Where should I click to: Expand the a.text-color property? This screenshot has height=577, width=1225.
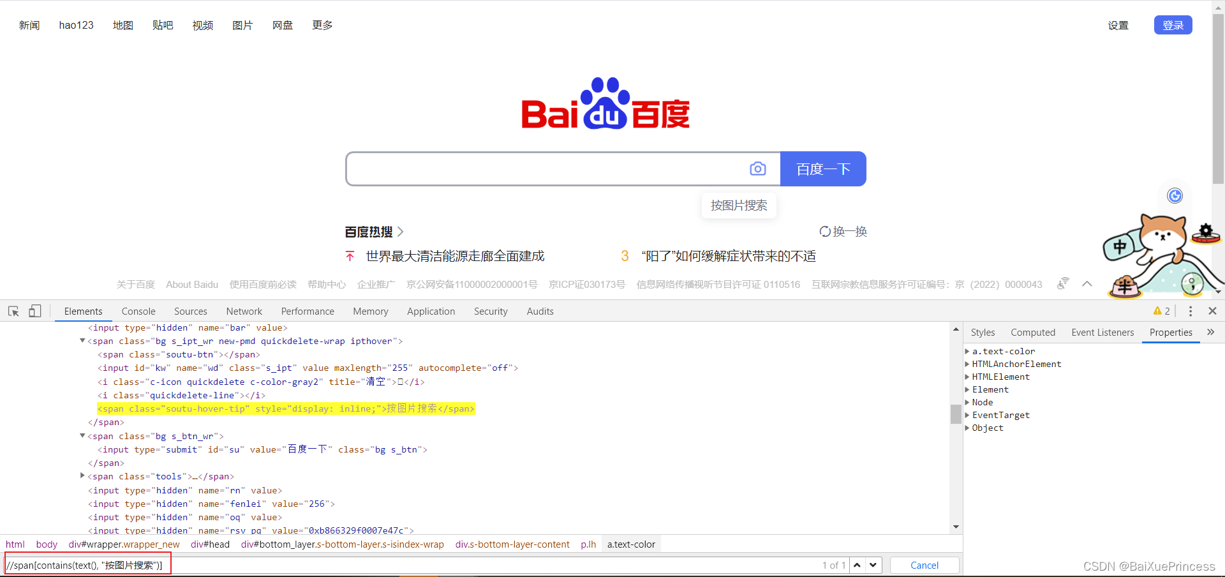(967, 351)
